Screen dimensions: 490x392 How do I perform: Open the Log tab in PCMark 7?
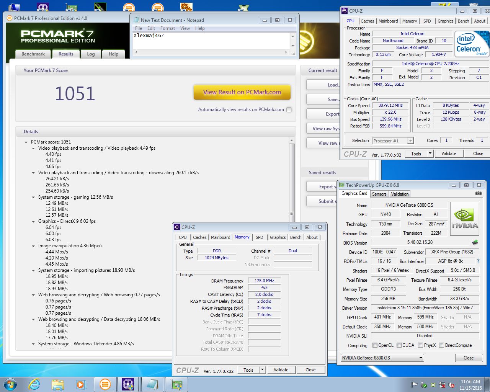pyautogui.click(x=91, y=54)
